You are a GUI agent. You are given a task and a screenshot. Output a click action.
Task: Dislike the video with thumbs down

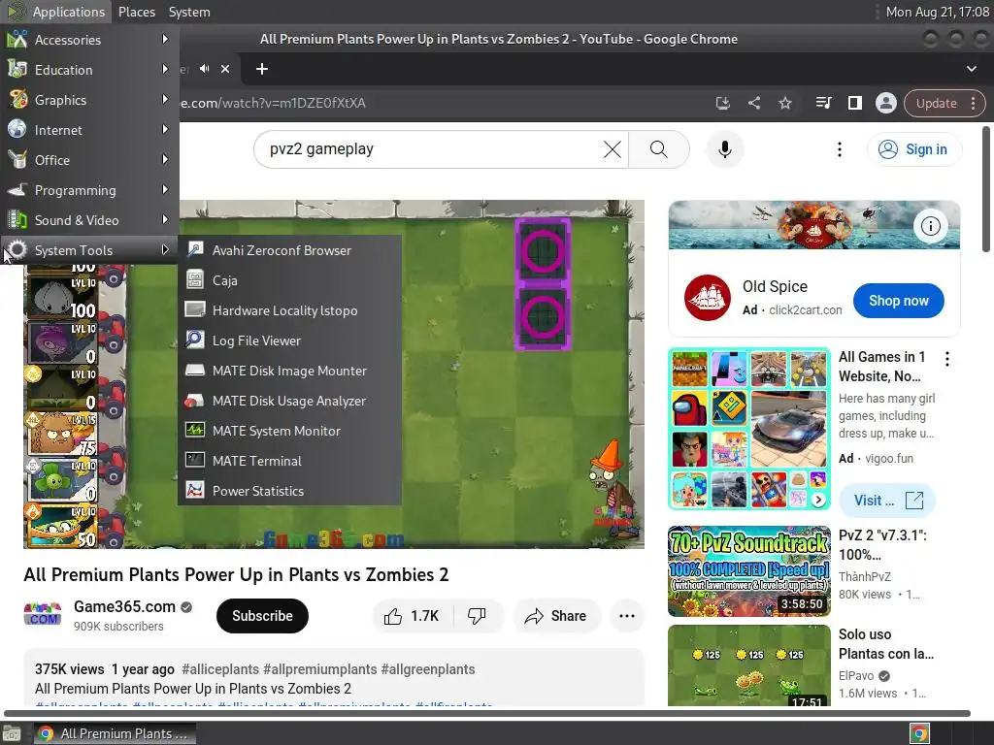(x=477, y=616)
